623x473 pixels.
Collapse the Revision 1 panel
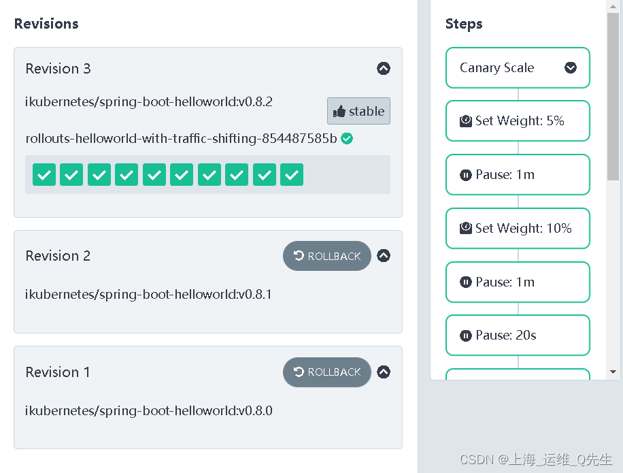click(x=384, y=372)
